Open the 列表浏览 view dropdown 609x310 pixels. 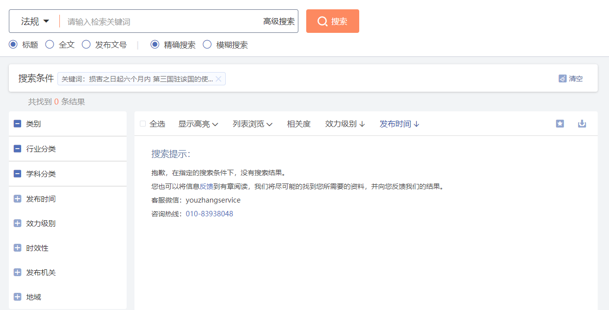252,124
